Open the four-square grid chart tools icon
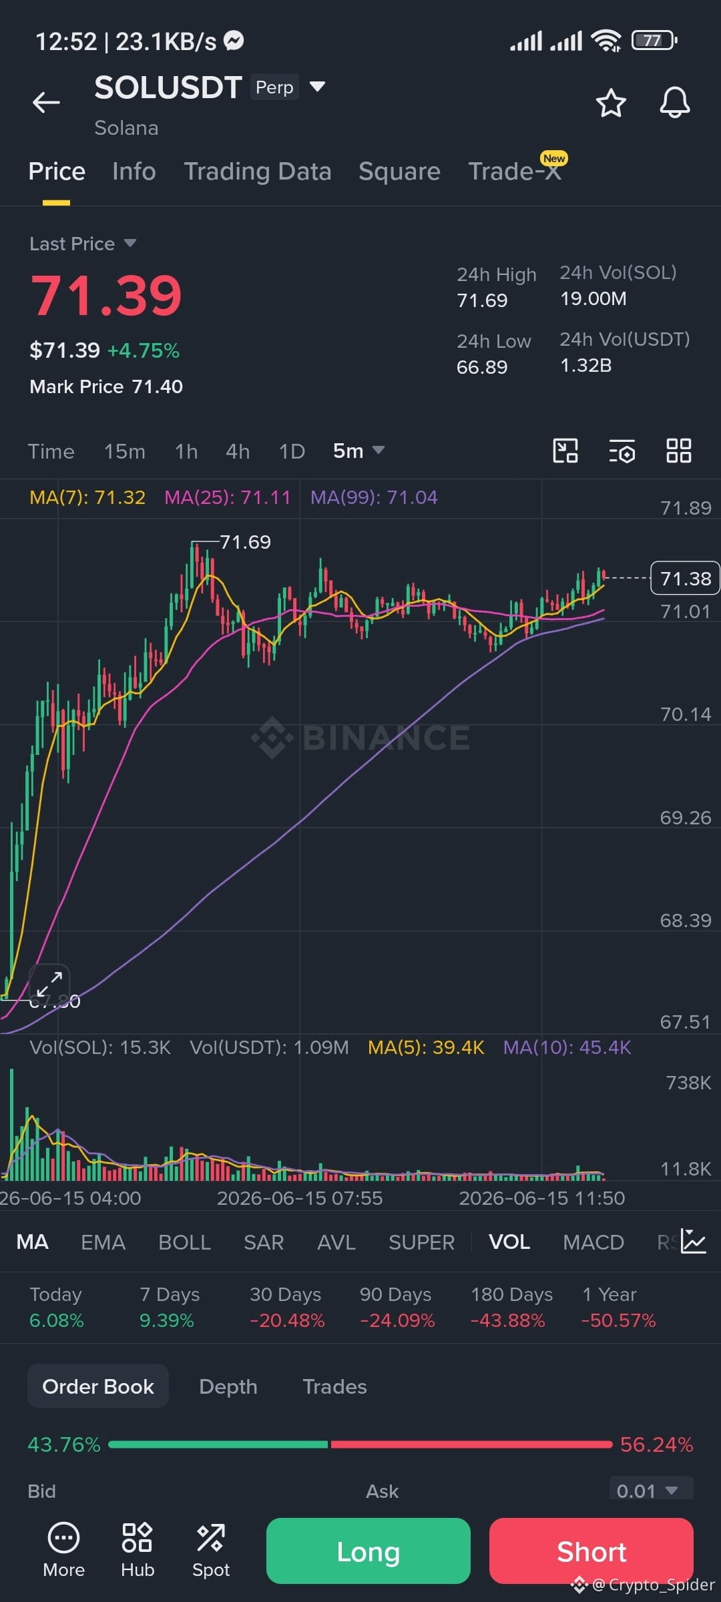 678,451
